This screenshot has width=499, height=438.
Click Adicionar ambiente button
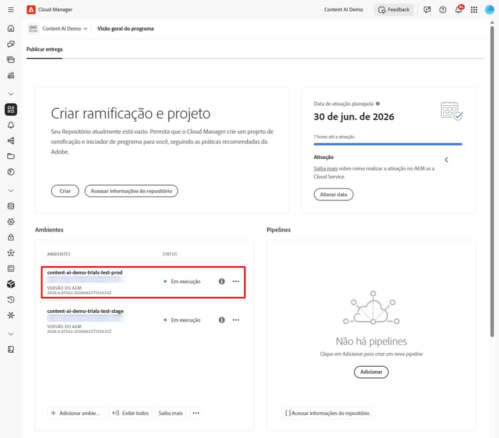(x=76, y=413)
